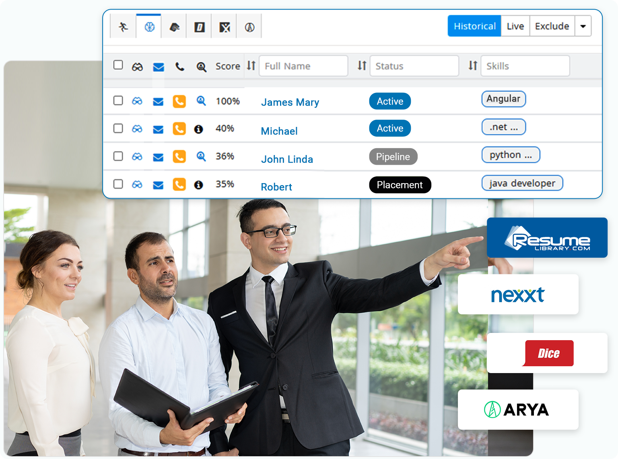Screen dimensions: 618x459
Task: Click inside the Skills filter field
Action: (525, 65)
